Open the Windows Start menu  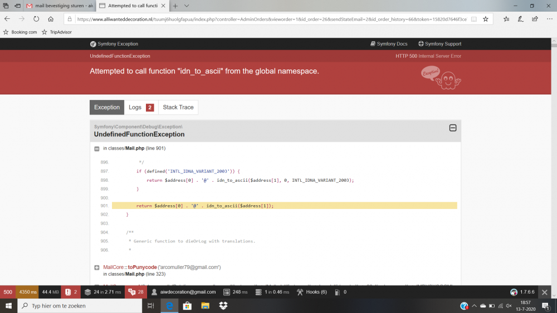(8, 306)
